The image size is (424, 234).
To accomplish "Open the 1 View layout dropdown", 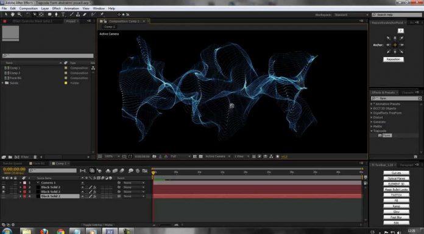I will pyautogui.click(x=241, y=157).
